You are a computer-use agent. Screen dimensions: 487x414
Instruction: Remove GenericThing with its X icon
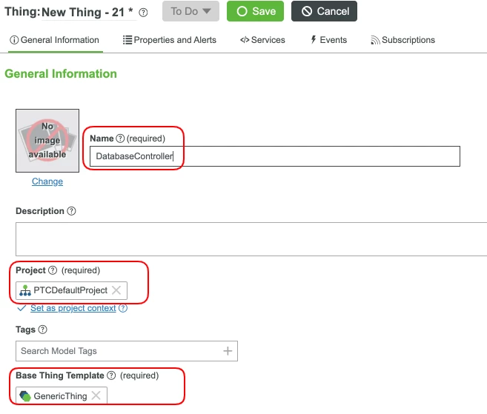pyautogui.click(x=96, y=395)
